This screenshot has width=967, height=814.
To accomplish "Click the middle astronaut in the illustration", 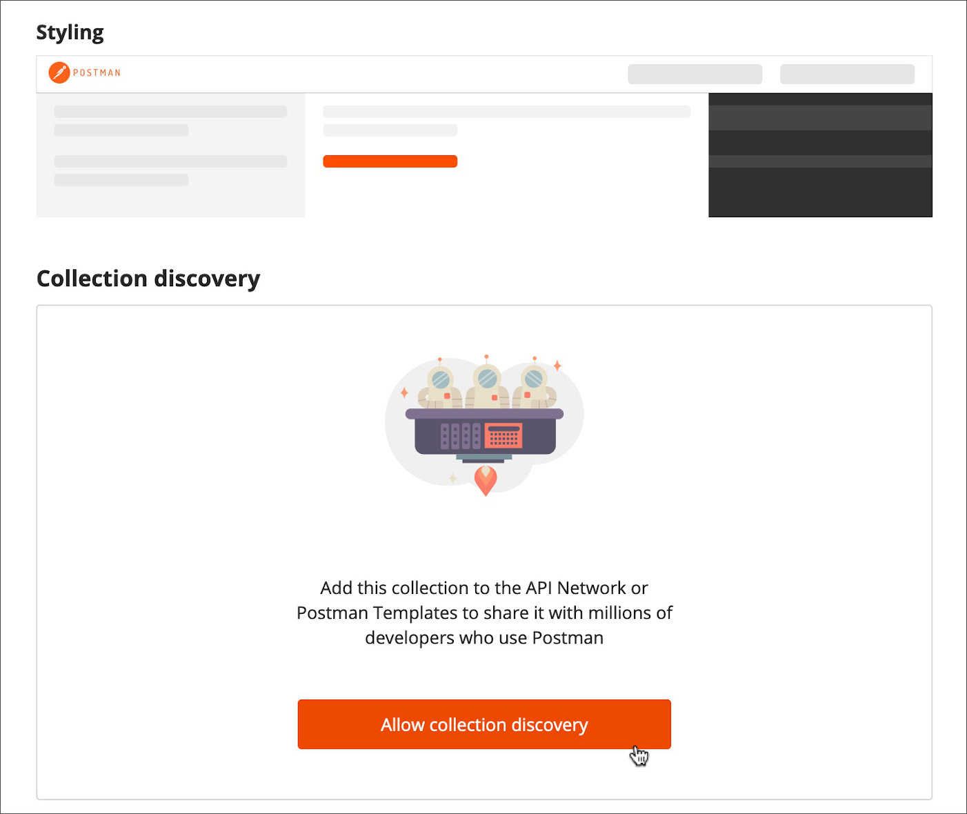I will pos(487,384).
